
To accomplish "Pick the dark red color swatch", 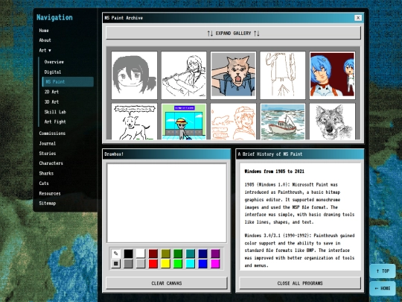I will click(153, 254).
